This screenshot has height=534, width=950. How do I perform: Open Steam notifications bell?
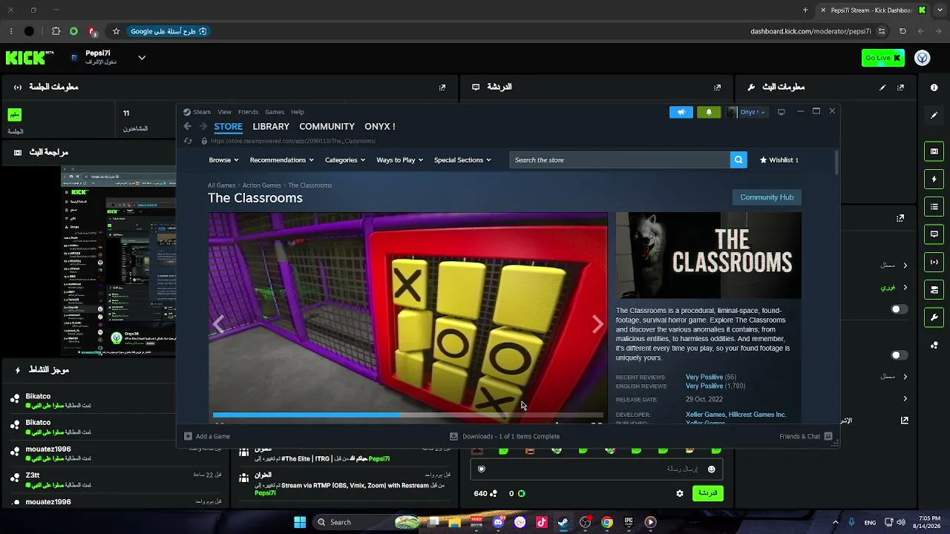[709, 112]
